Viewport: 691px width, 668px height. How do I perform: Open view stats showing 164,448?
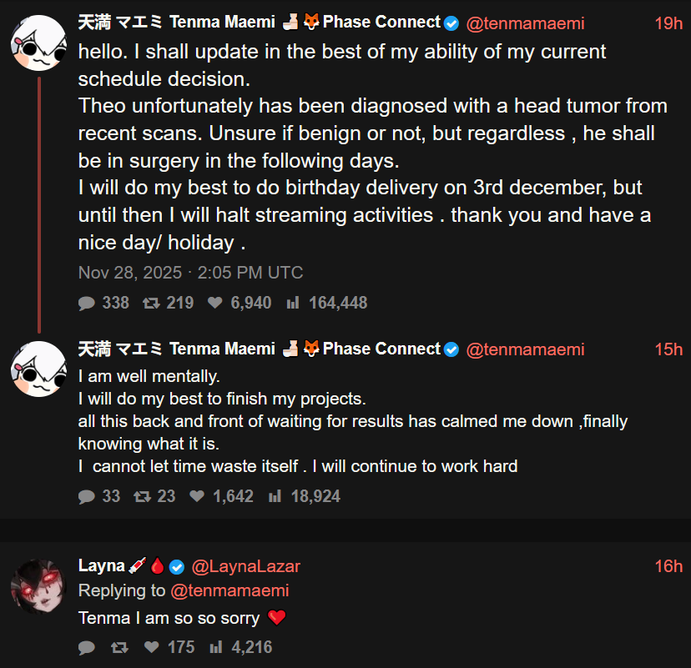tap(293, 303)
